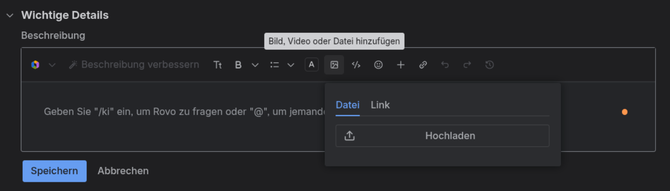This screenshot has width=670, height=191.
Task: Open the emoji picker
Action: (x=379, y=65)
